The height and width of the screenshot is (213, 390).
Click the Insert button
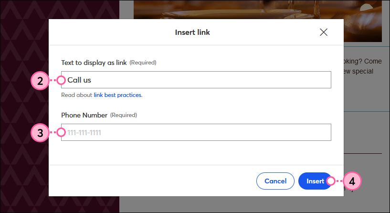315,181
